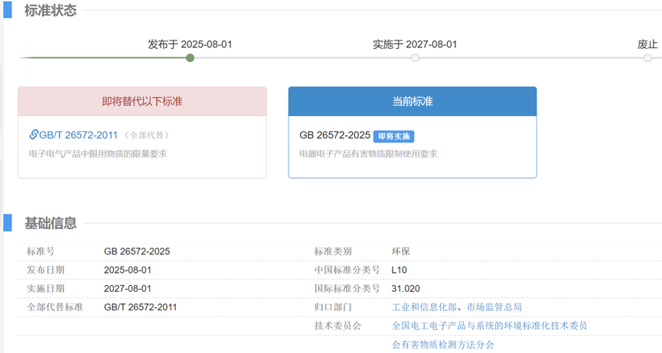Click the 国际标准分类号 value 31.020
Screen dimensions: 662x353
pyautogui.click(x=406, y=289)
